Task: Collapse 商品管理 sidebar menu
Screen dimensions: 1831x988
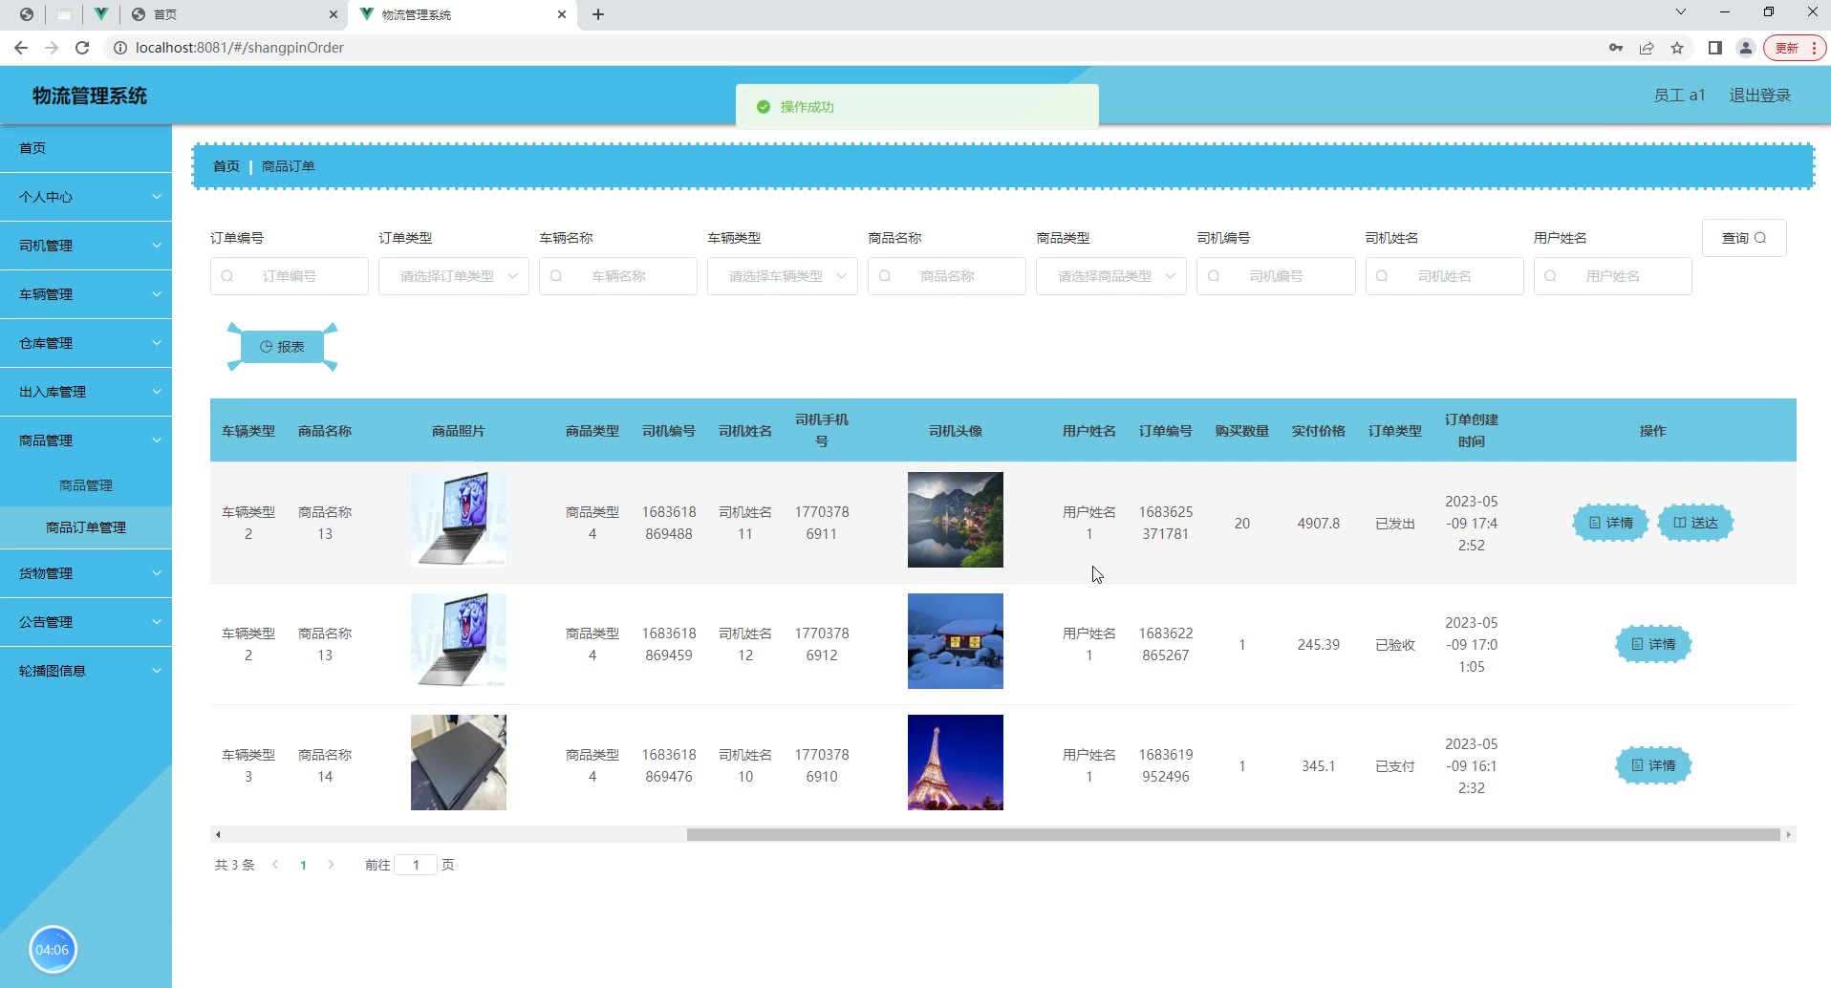Action: point(86,440)
